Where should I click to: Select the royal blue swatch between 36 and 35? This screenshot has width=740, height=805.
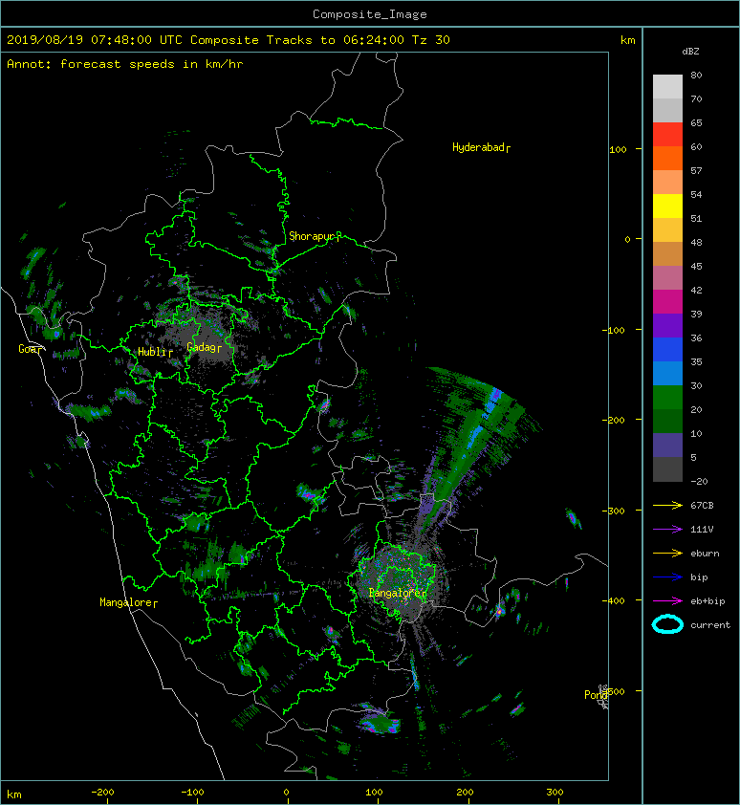(x=667, y=349)
